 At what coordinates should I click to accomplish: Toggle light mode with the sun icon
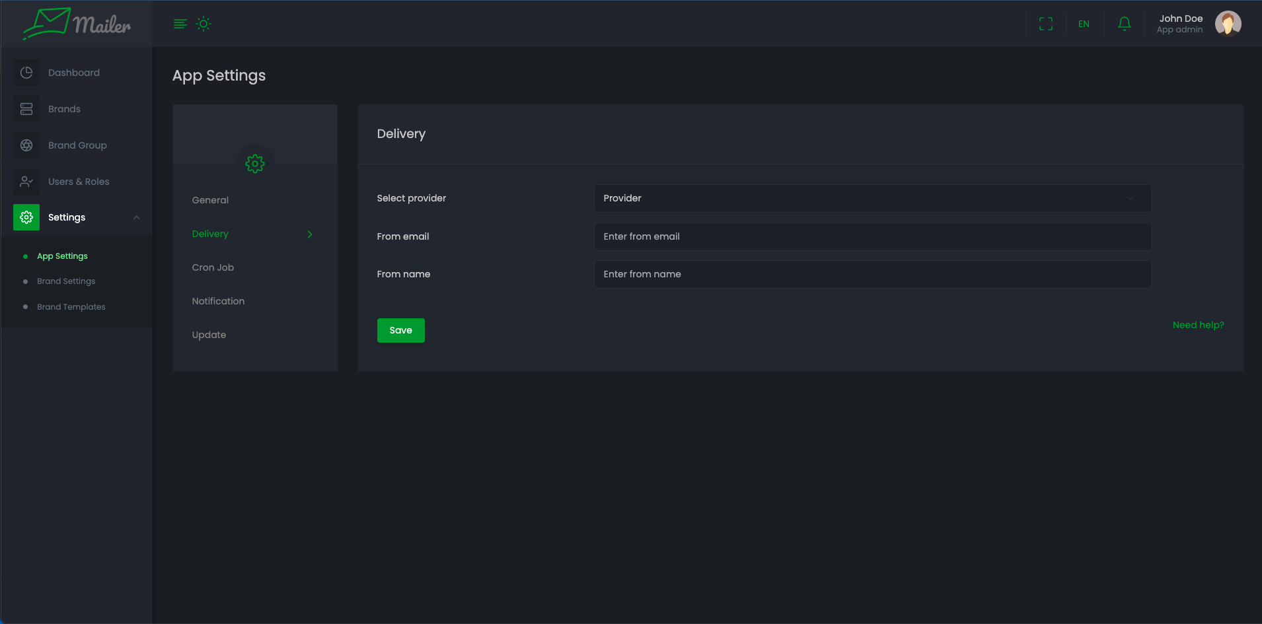pos(204,24)
